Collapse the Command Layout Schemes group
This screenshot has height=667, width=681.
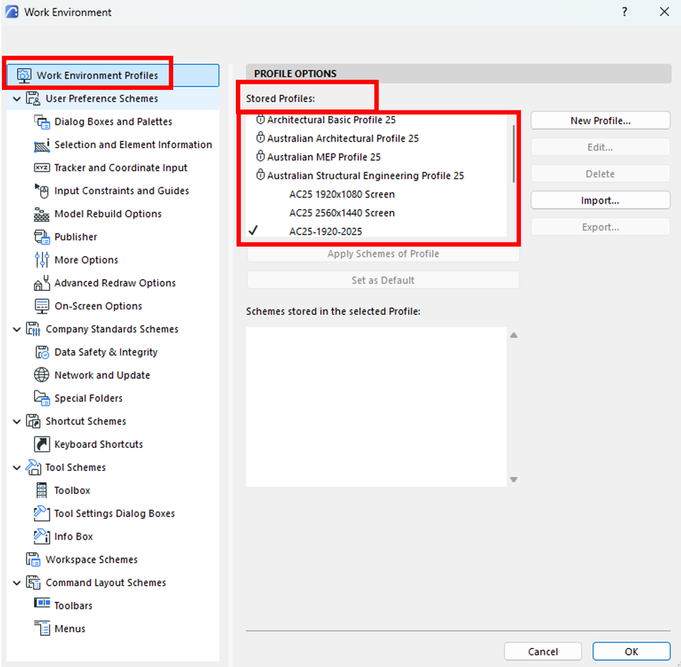(x=17, y=583)
